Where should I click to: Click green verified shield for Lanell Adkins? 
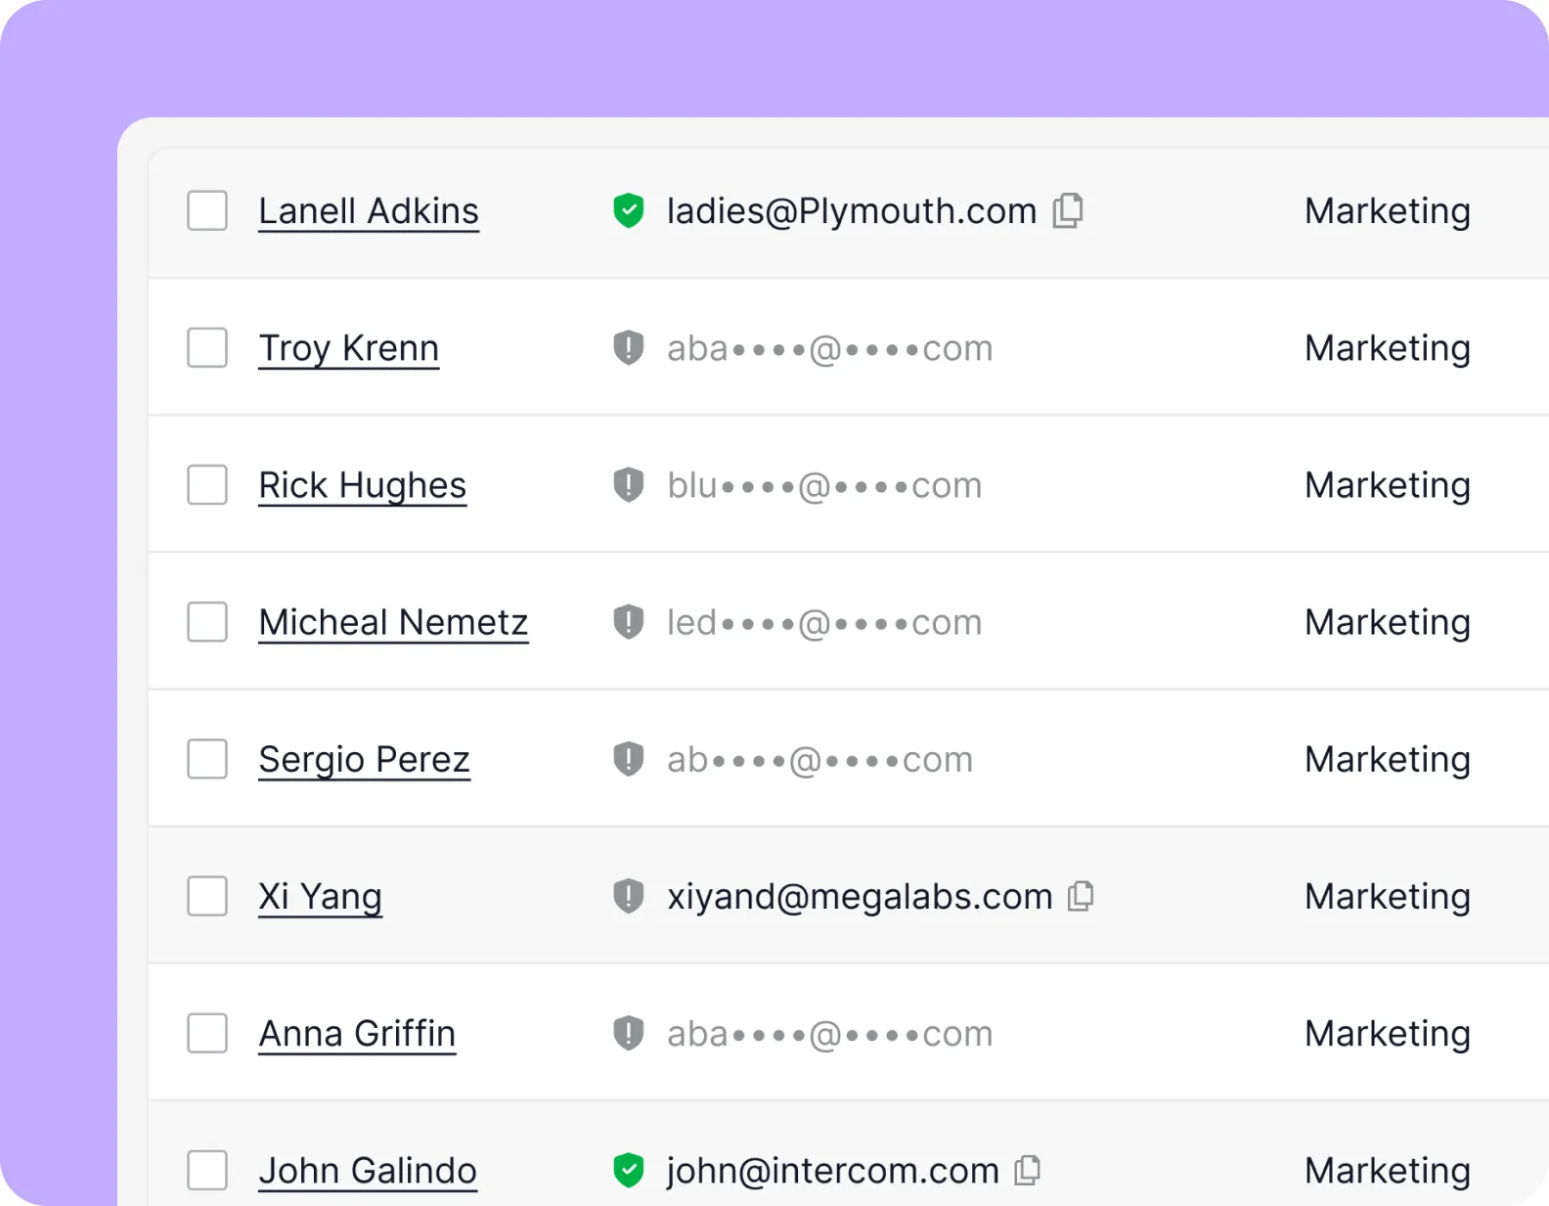click(x=628, y=210)
